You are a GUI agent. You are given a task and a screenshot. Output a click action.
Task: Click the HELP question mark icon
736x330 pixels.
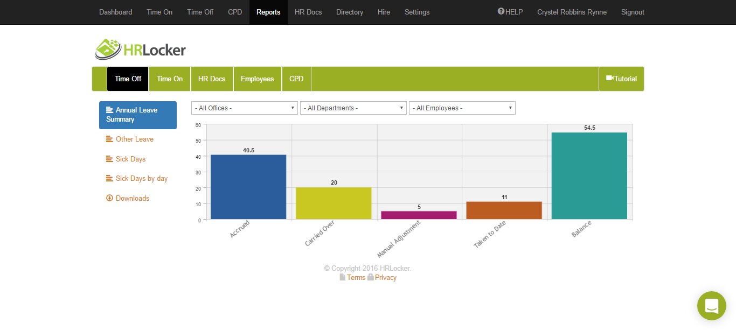pos(501,11)
